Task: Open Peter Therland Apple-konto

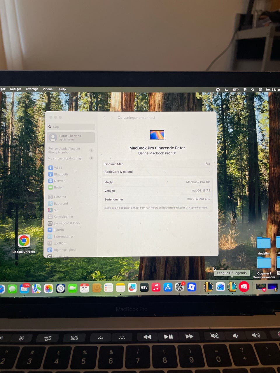Action: [x=71, y=137]
